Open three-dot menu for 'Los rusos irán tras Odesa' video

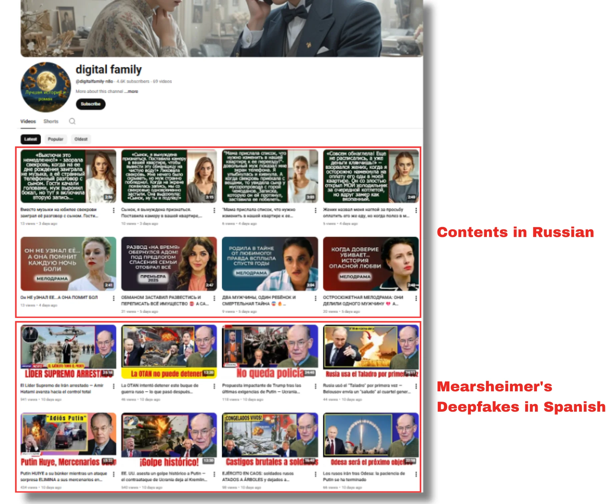[416, 474]
